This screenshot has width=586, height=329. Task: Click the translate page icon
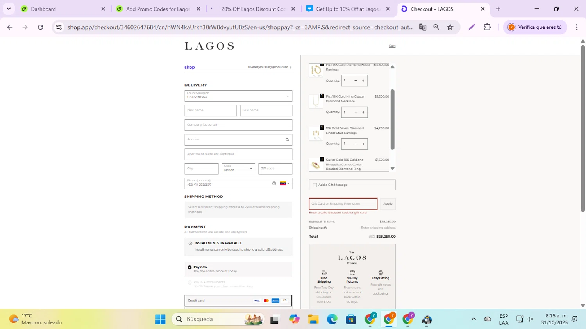[423, 27]
